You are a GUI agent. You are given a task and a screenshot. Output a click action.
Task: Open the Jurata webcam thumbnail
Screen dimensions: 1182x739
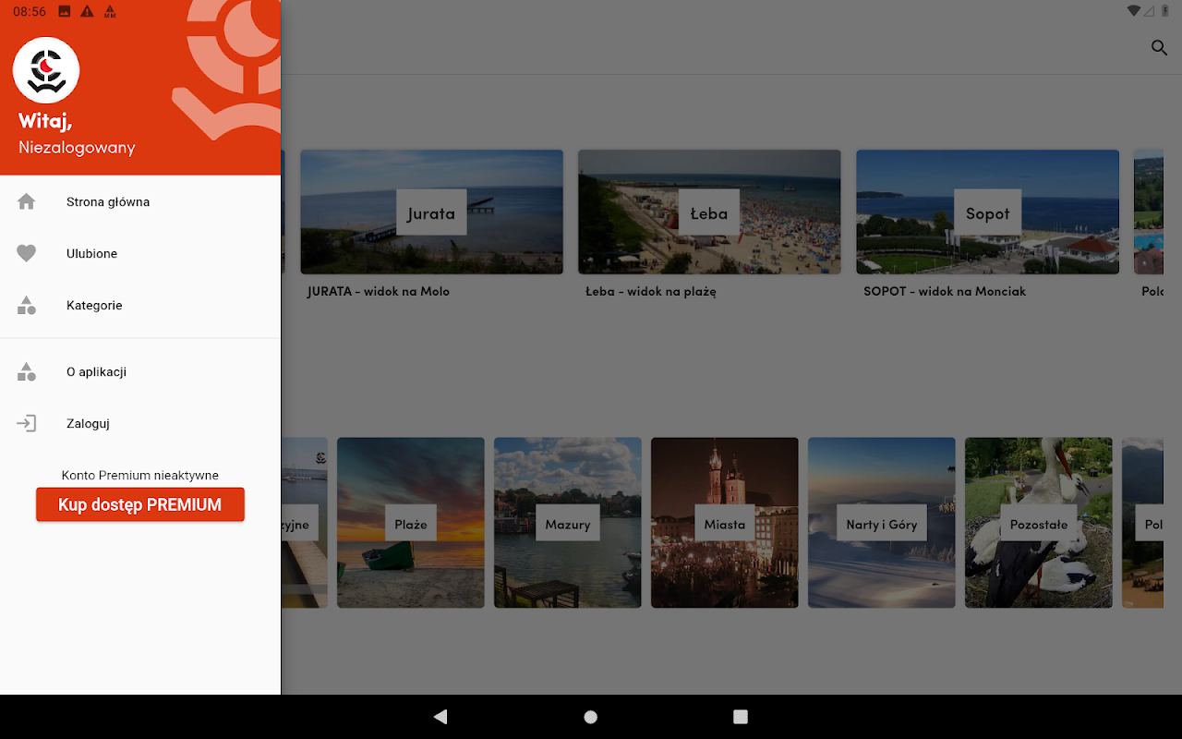tap(431, 212)
